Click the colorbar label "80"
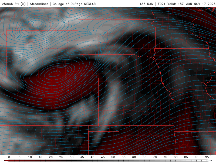The height and width of the screenshot is (162, 216). point(175,157)
